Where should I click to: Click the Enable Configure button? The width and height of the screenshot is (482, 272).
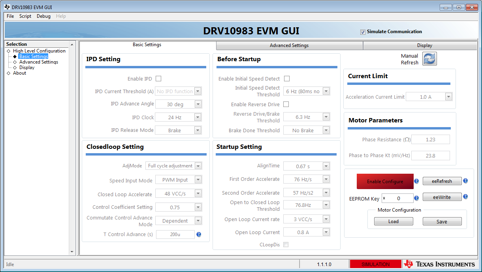[385, 181]
